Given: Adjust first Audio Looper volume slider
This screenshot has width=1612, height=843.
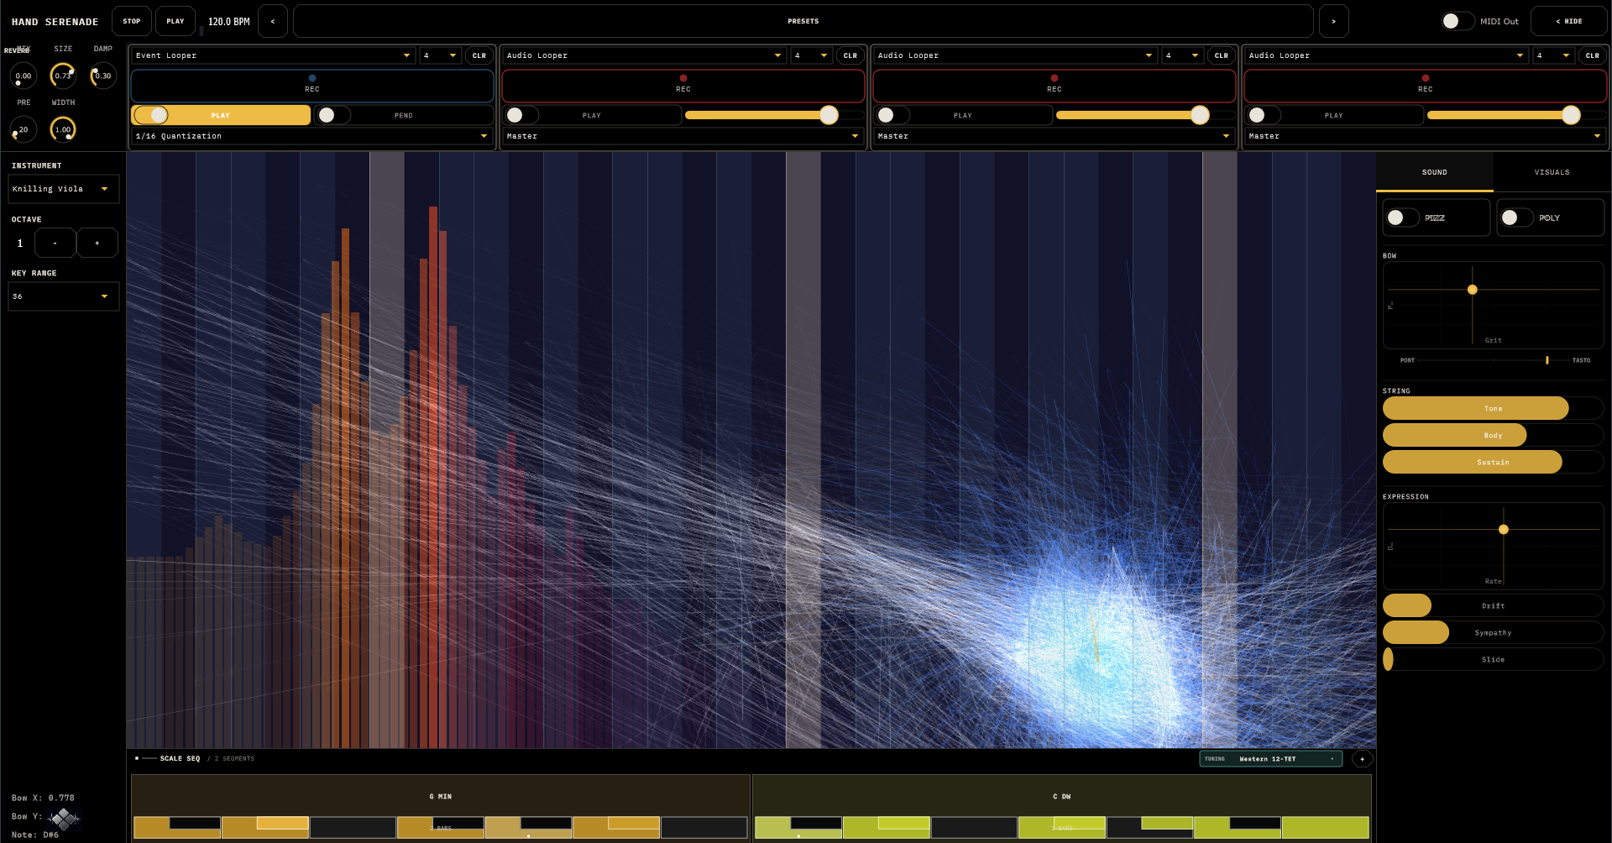Looking at the screenshot, I should [775, 115].
